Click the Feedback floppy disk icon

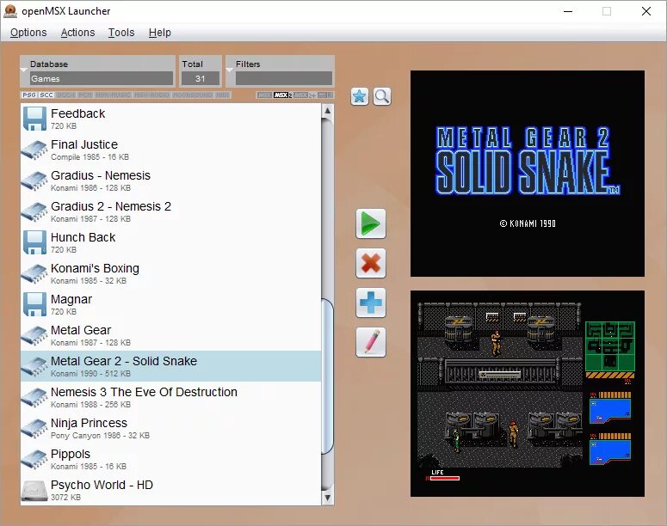[x=34, y=119]
